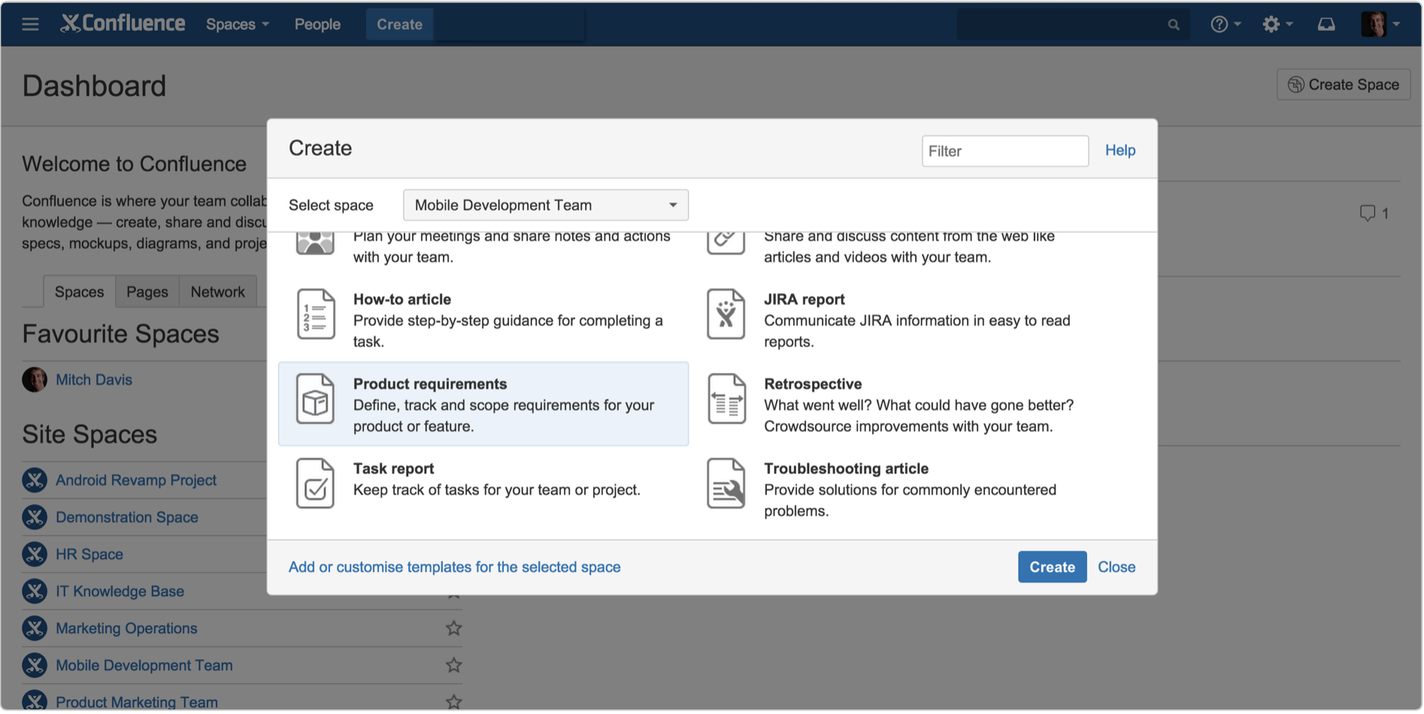
Task: Star the Product Marketing Team space
Action: [x=453, y=702]
